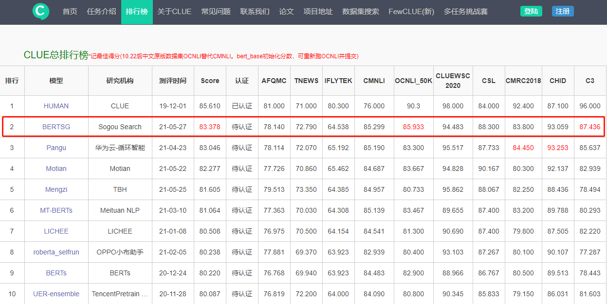Open the 关于CLUE page

point(174,11)
